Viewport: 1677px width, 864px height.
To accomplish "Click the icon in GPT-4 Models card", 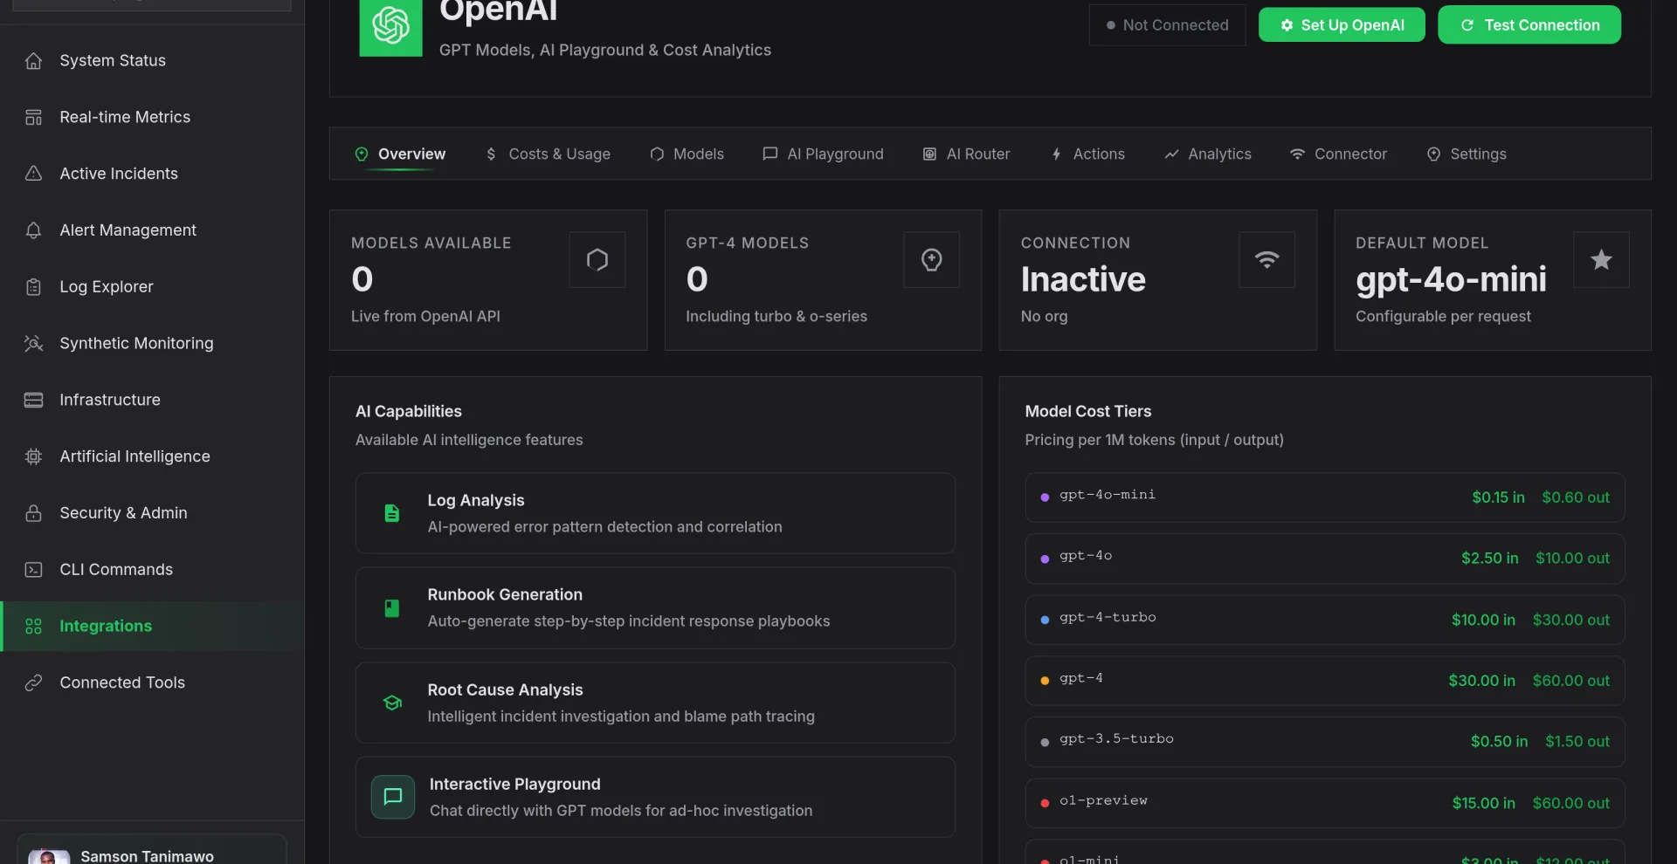I will pyautogui.click(x=932, y=260).
